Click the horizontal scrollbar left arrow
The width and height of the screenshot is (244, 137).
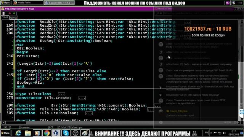point(3,123)
